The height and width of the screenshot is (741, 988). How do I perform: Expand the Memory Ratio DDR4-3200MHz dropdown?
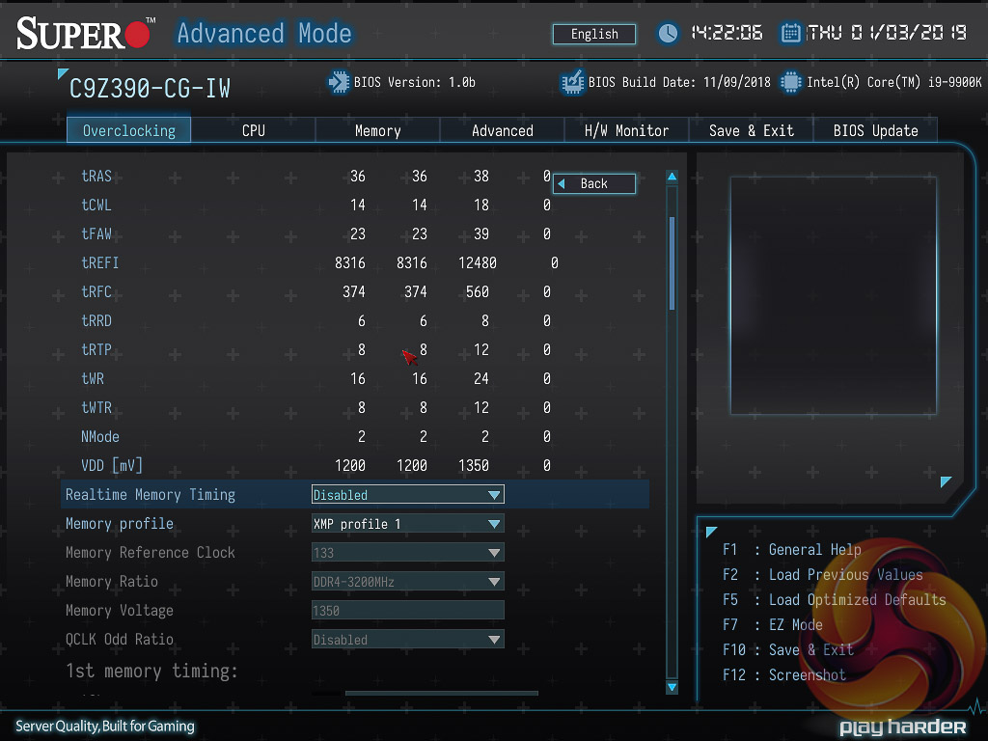point(408,582)
